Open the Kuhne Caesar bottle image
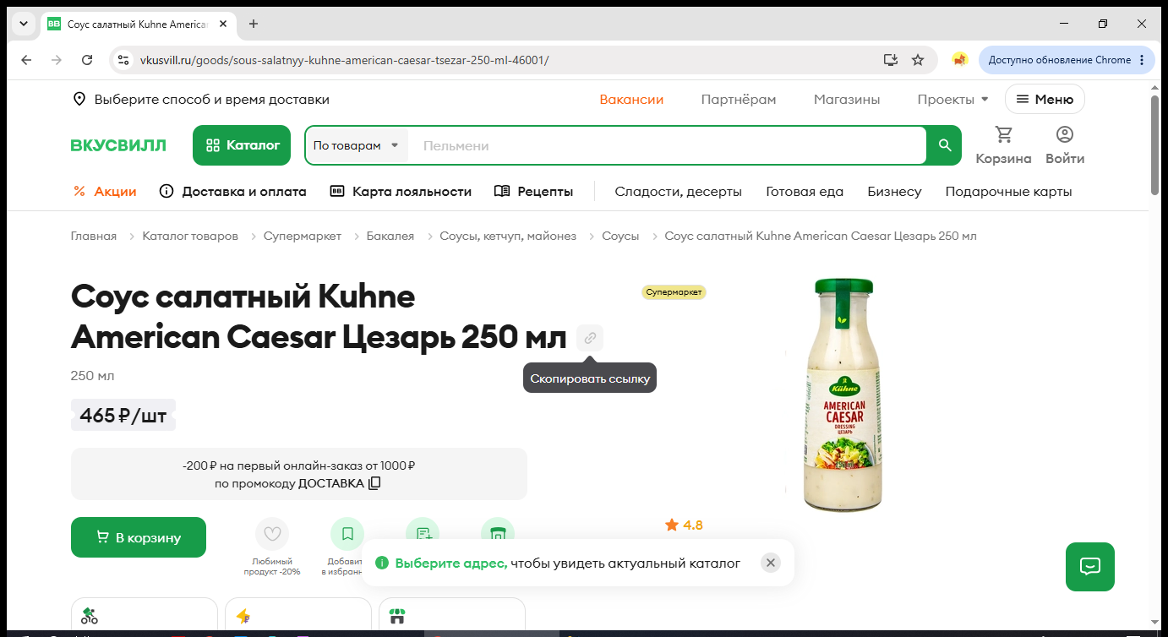This screenshot has width=1168, height=637. point(843,395)
